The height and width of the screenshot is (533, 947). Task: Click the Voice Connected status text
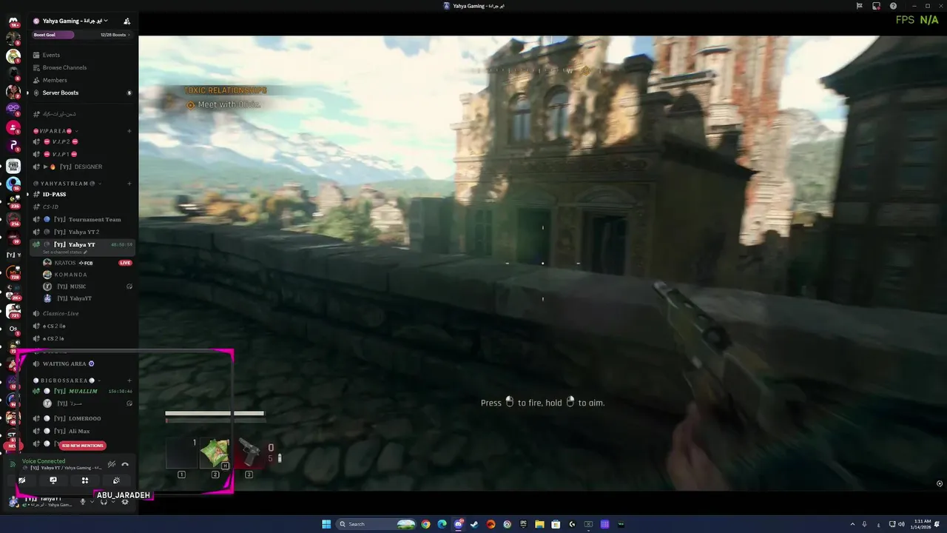(x=44, y=461)
